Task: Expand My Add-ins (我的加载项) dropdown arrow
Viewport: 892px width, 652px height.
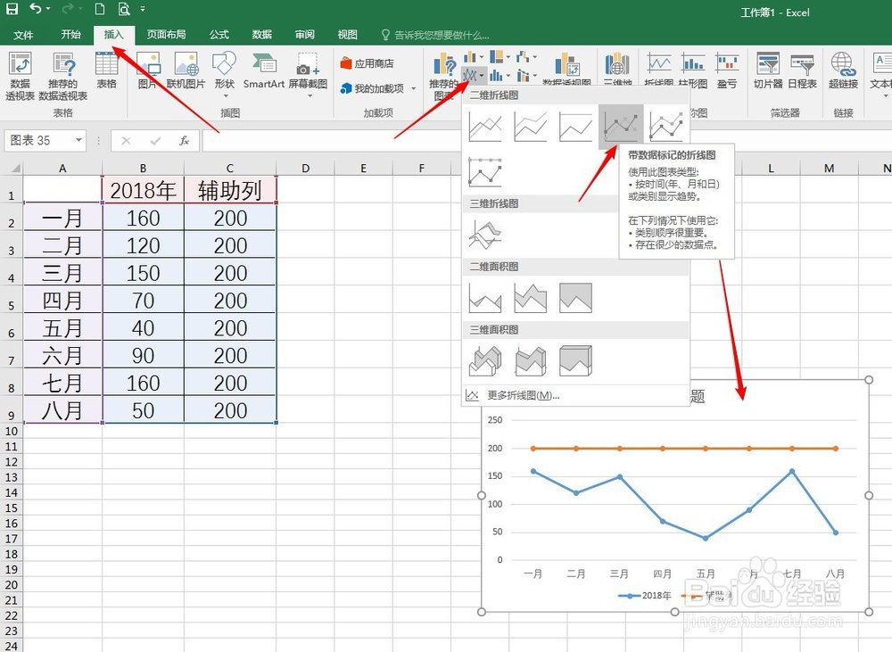Action: point(414,89)
